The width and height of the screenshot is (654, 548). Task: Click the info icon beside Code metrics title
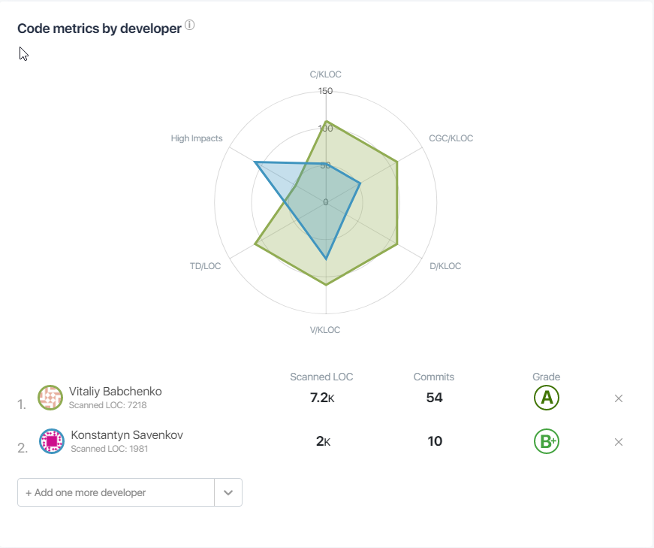point(190,26)
